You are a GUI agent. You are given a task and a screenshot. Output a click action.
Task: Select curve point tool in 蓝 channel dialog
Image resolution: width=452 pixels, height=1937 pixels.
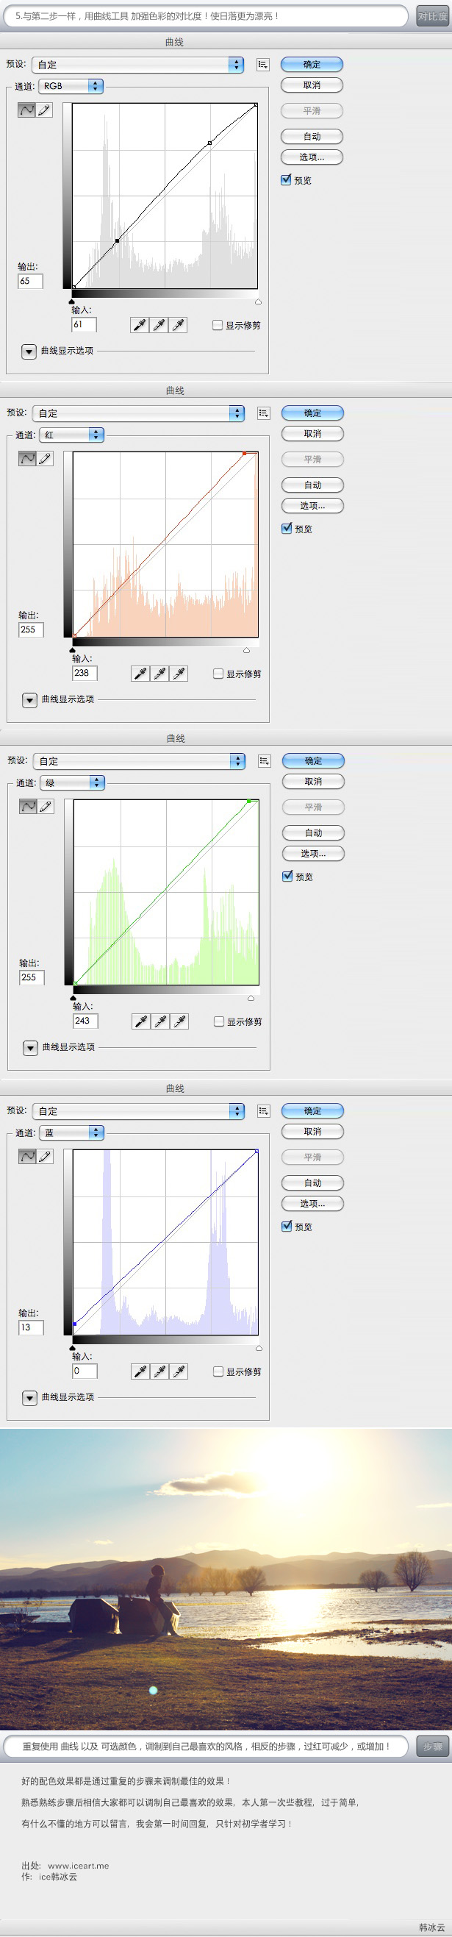click(x=28, y=1157)
